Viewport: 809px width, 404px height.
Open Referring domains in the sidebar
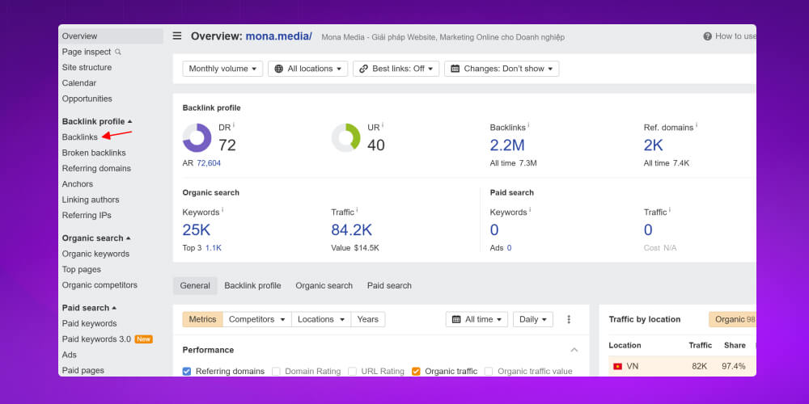[96, 169]
